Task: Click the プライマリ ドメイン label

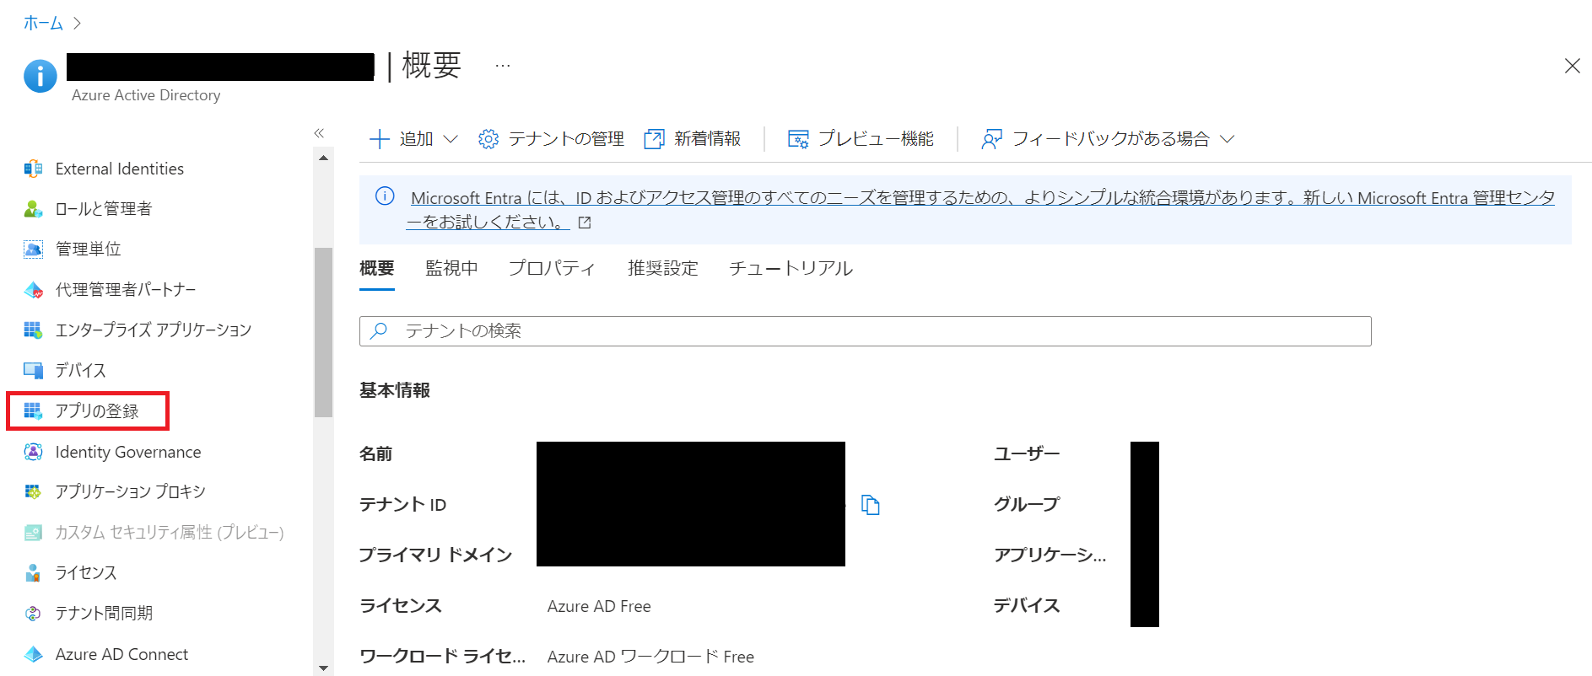Action: (x=435, y=555)
